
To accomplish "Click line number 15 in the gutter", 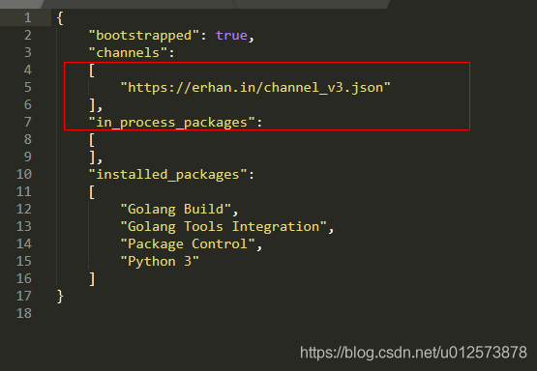I will (24, 261).
